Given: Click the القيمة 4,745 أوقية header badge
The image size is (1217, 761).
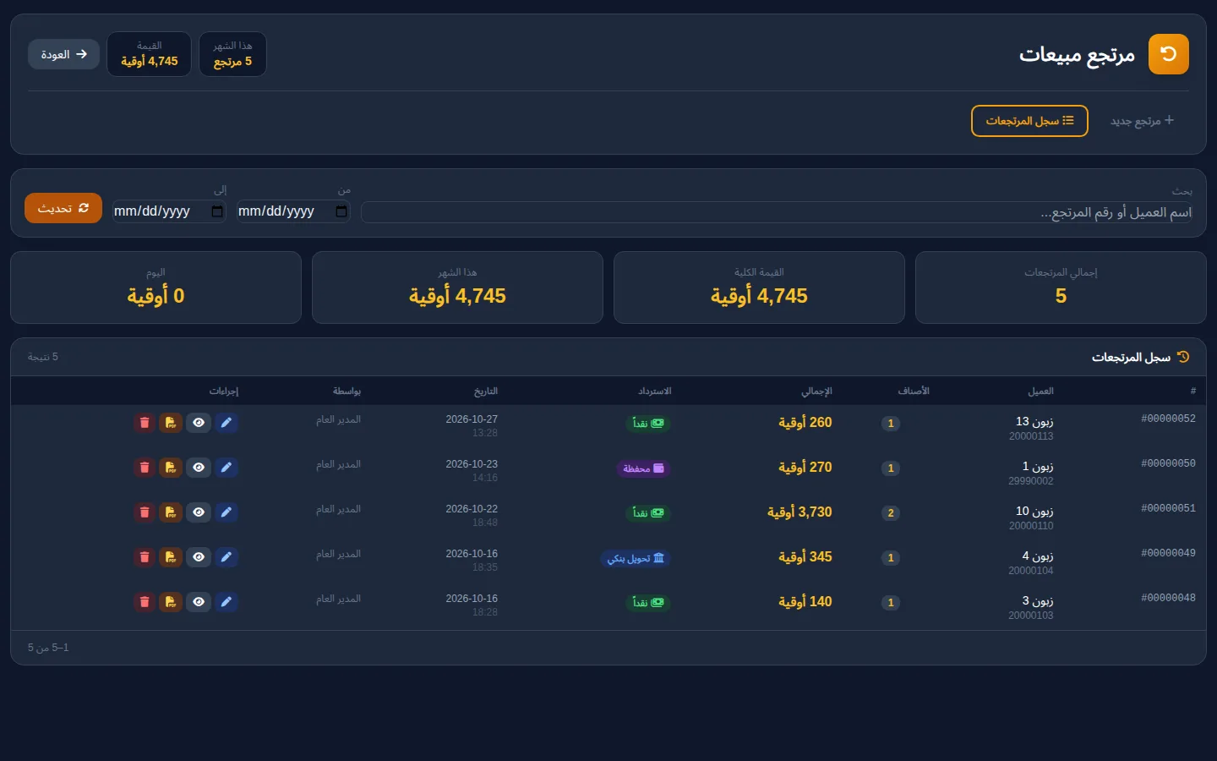Looking at the screenshot, I should point(149,54).
